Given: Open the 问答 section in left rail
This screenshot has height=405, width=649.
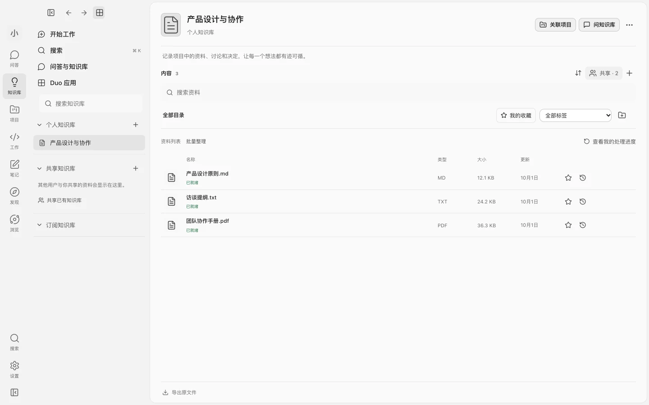Looking at the screenshot, I should [x=14, y=58].
